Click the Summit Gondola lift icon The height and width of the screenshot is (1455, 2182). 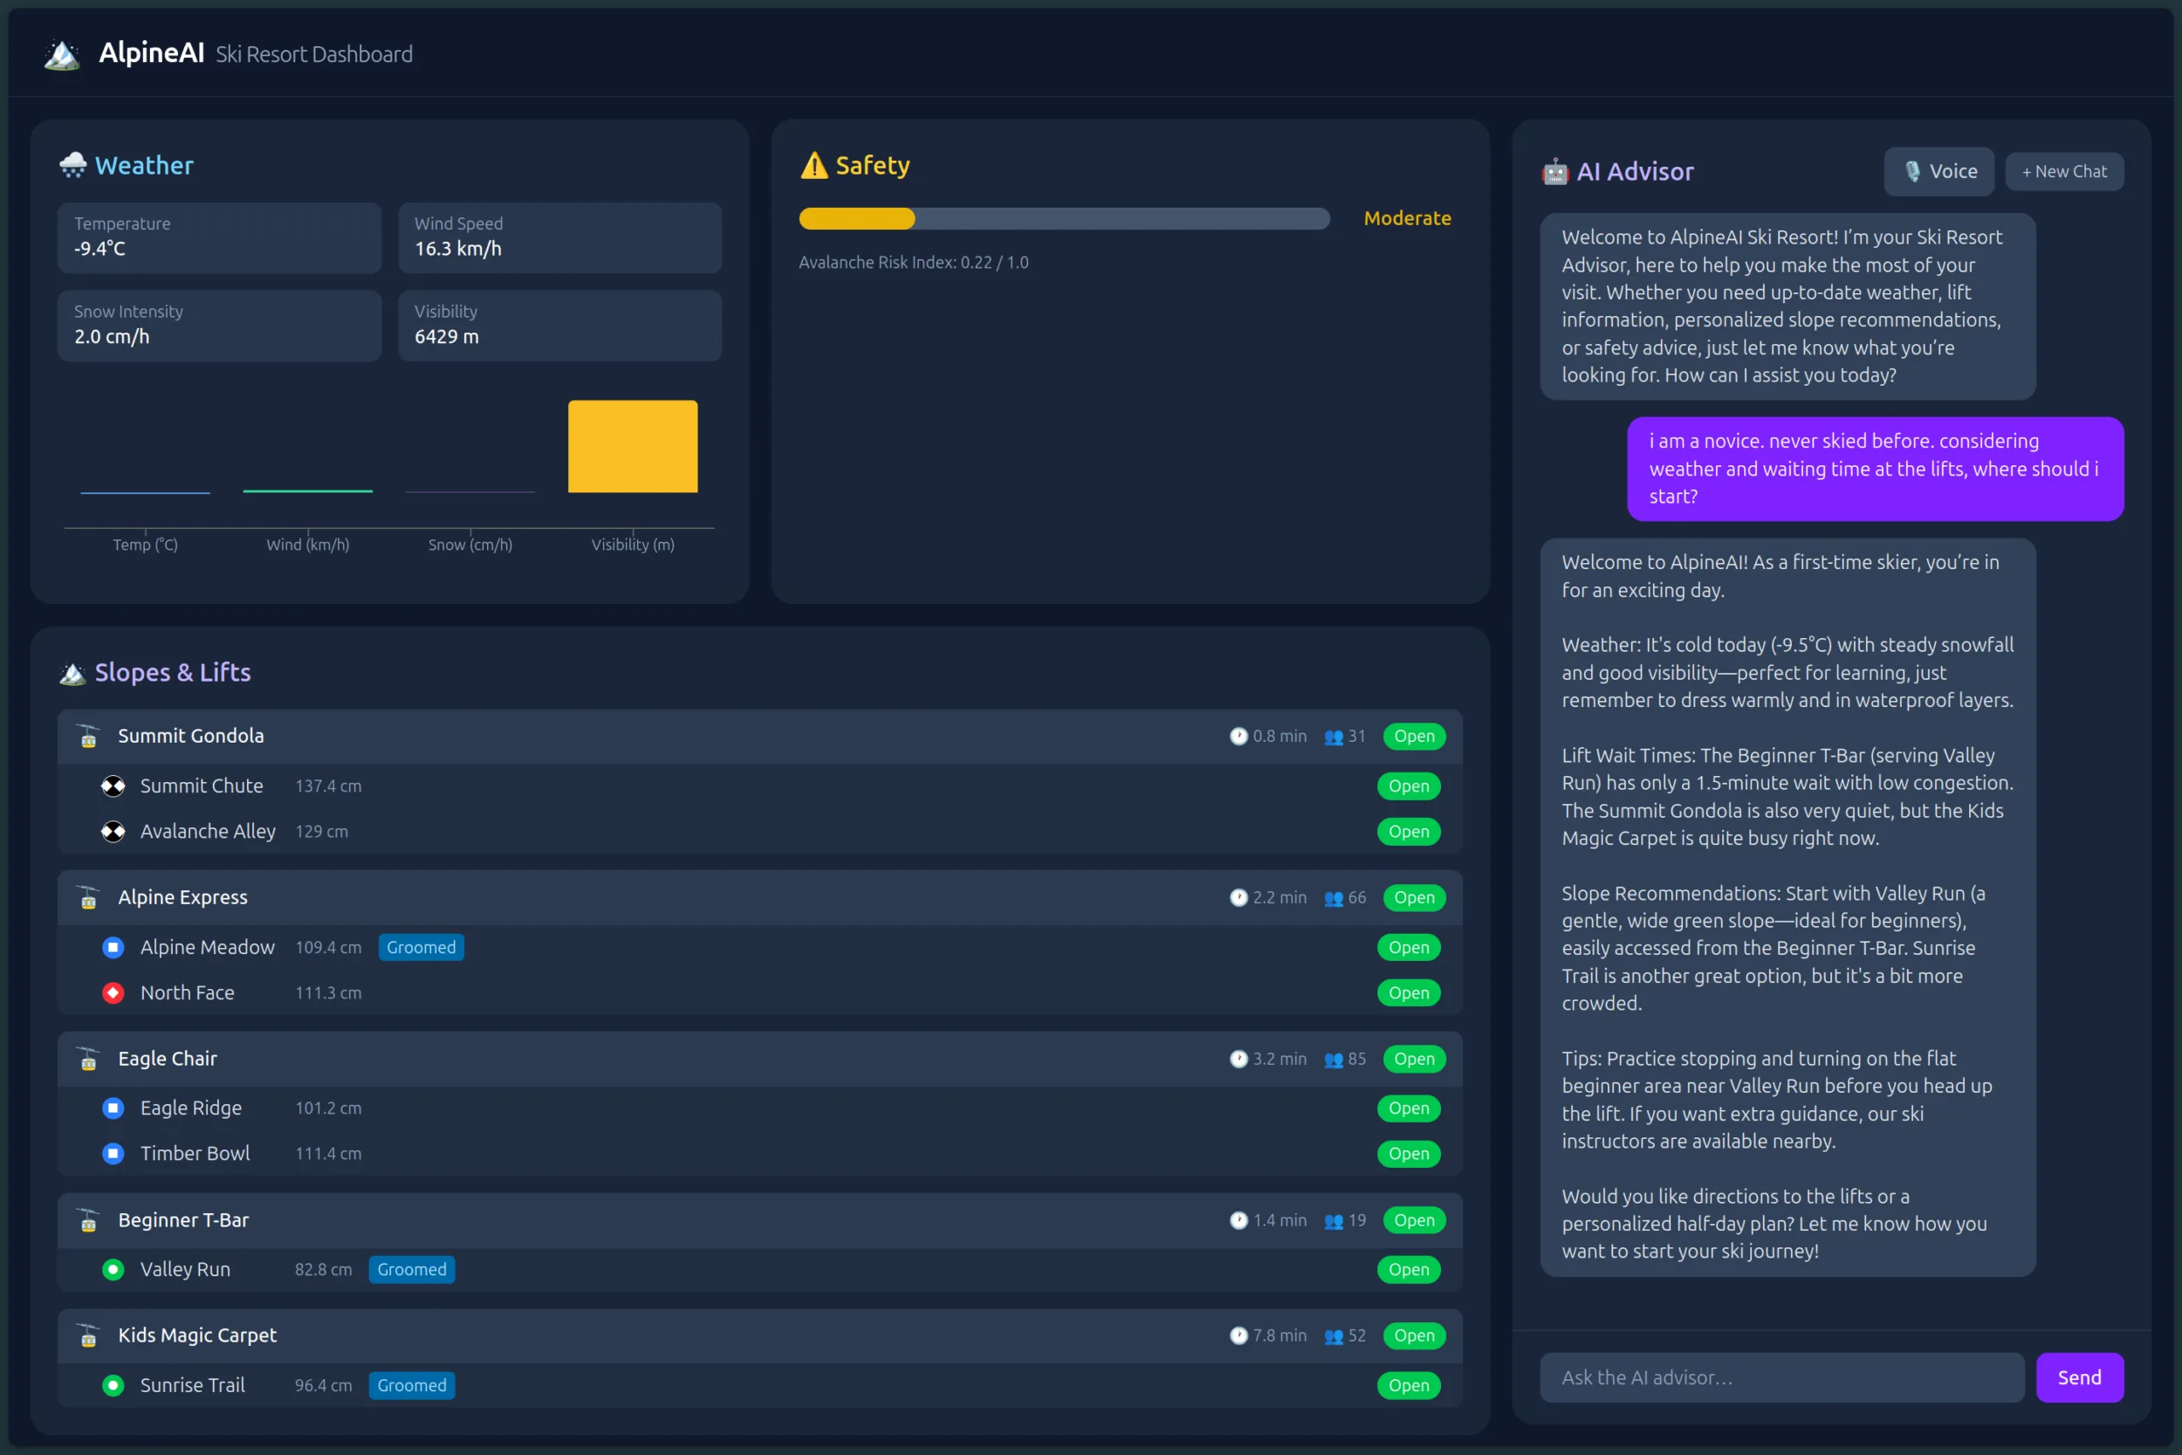pos(89,737)
